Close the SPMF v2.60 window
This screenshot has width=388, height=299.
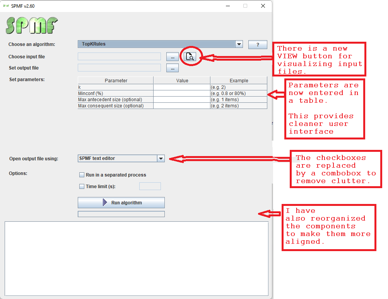[x=263, y=6]
